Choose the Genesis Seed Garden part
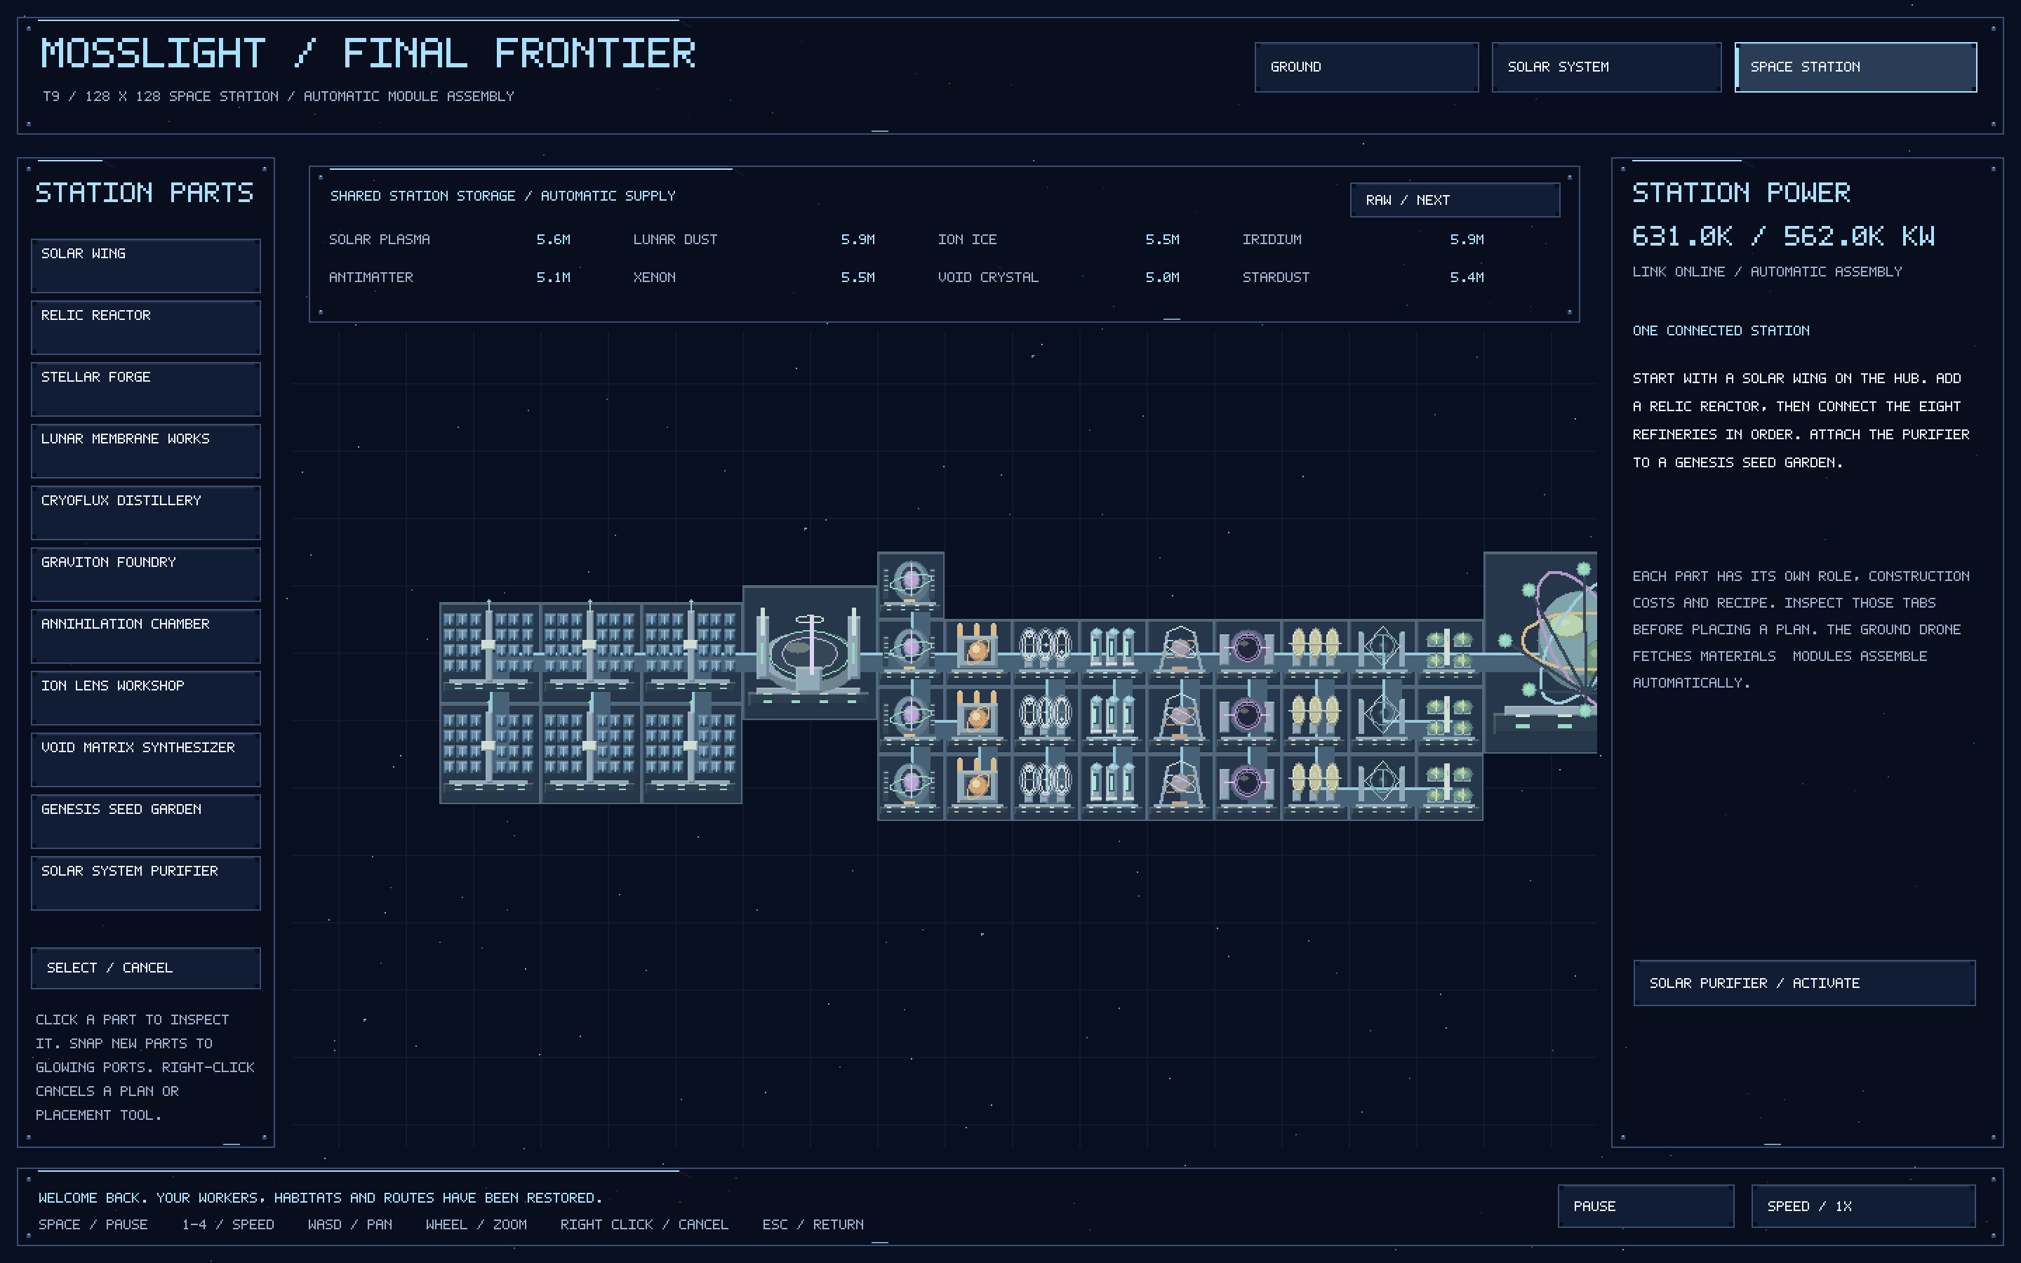The width and height of the screenshot is (2021, 1263). click(146, 822)
